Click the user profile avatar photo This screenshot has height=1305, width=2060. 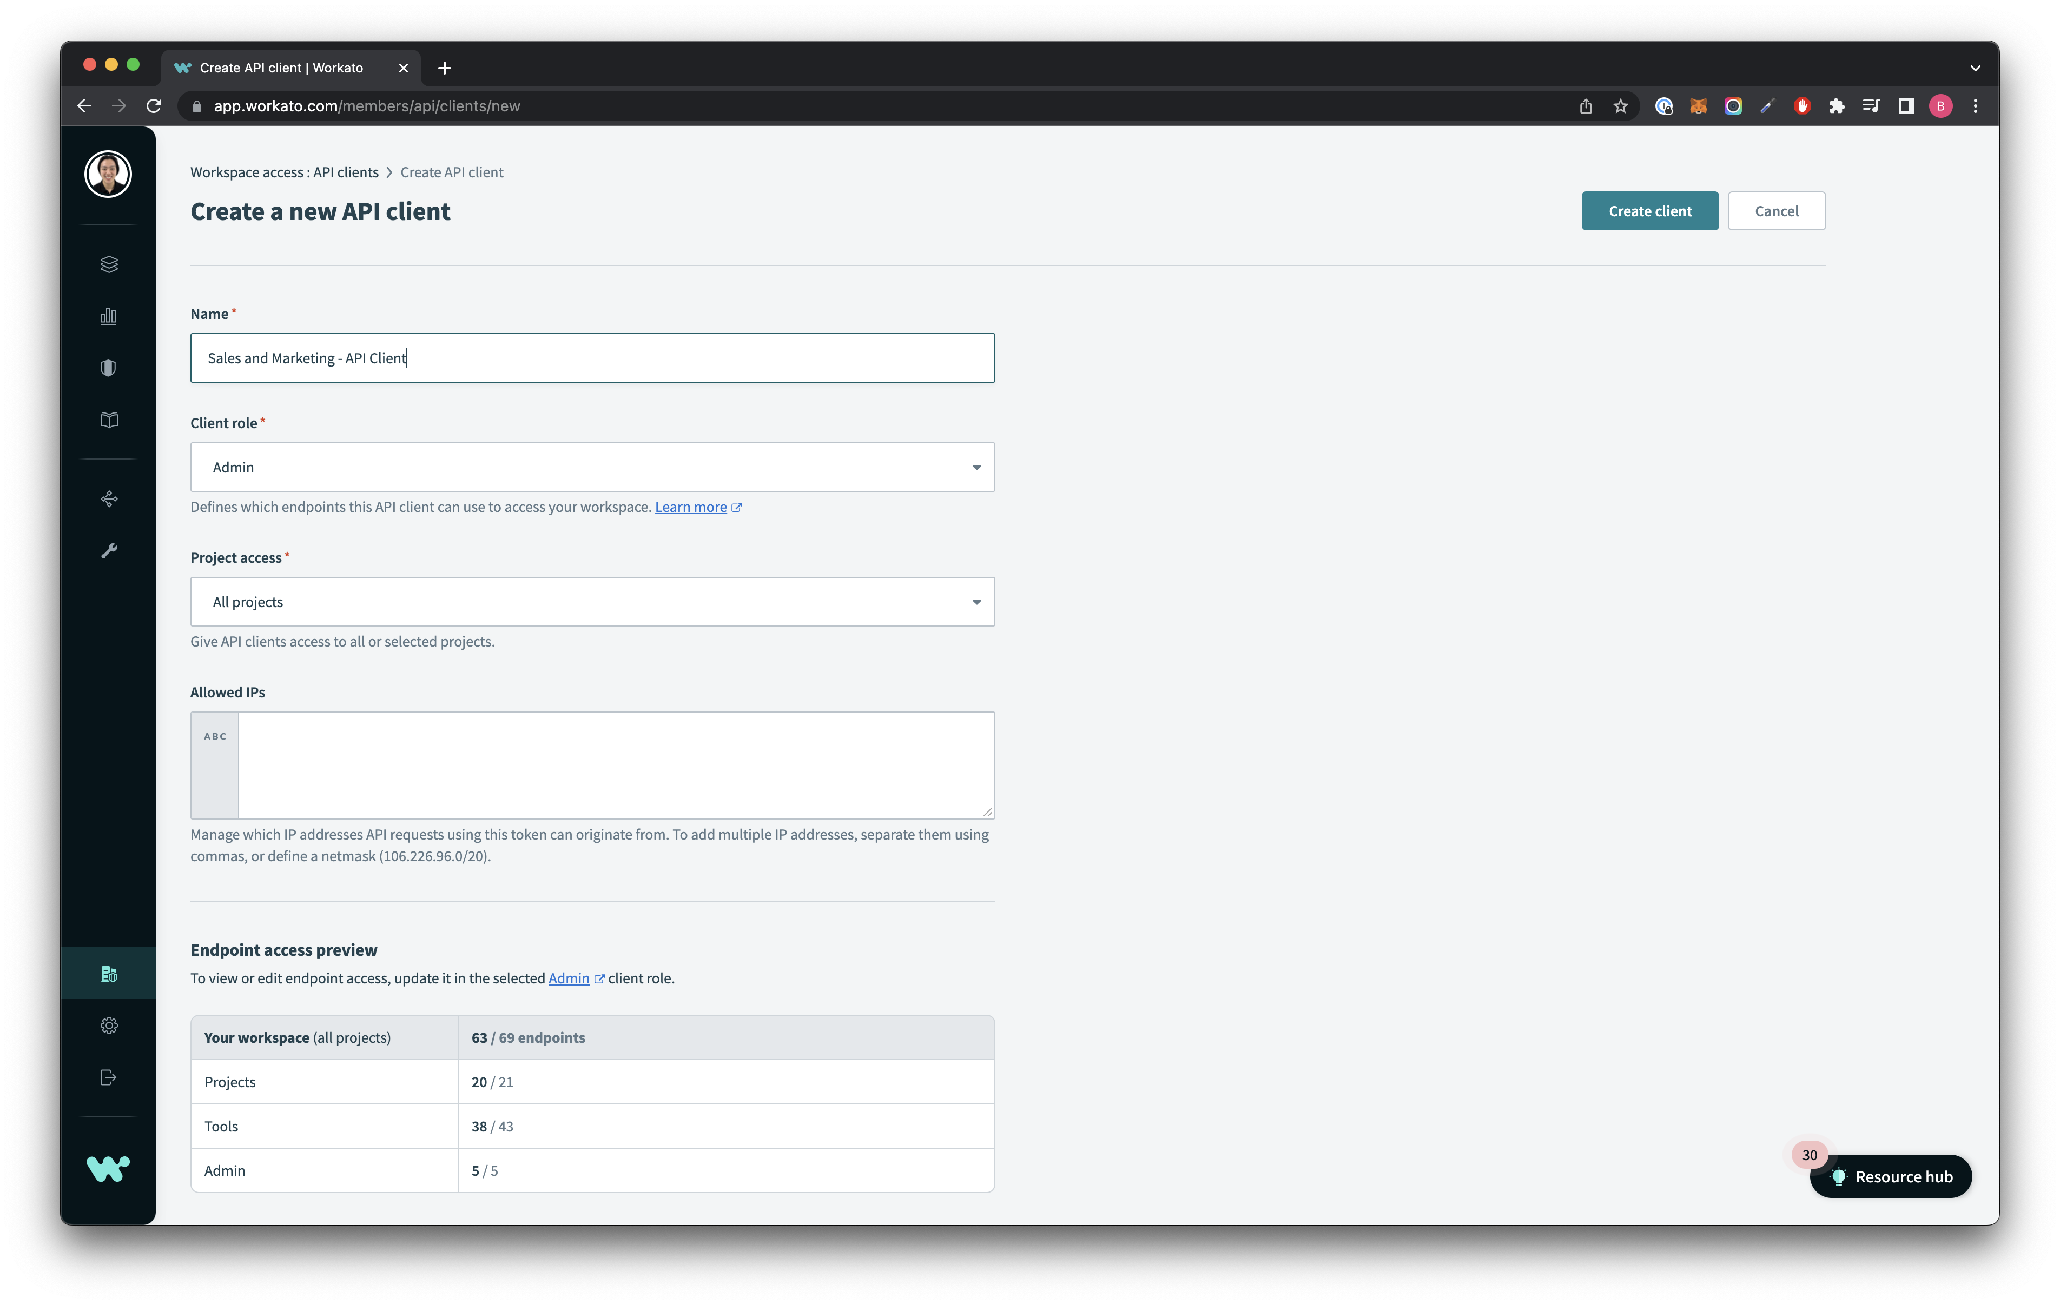109,175
